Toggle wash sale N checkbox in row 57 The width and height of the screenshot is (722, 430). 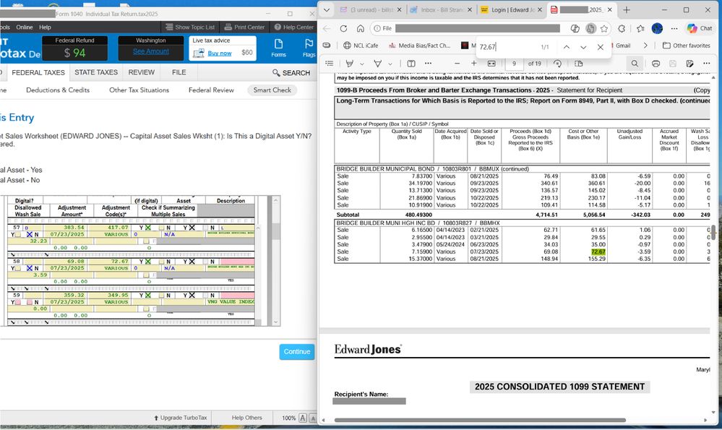(30, 234)
